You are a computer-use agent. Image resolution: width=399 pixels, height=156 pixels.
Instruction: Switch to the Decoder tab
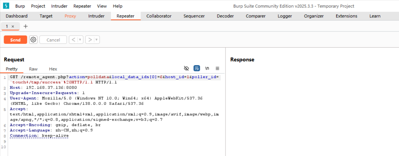pos(225,16)
